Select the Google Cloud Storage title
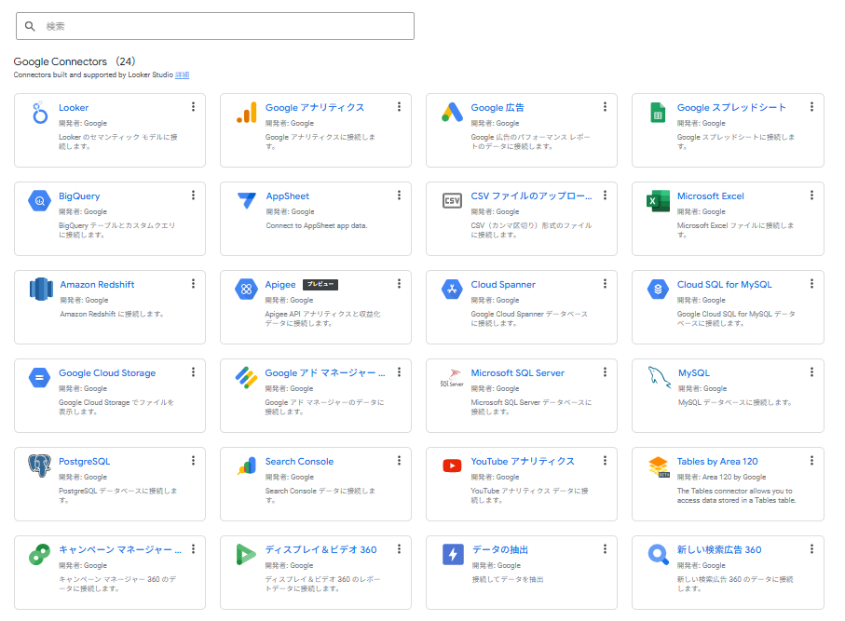 click(107, 372)
